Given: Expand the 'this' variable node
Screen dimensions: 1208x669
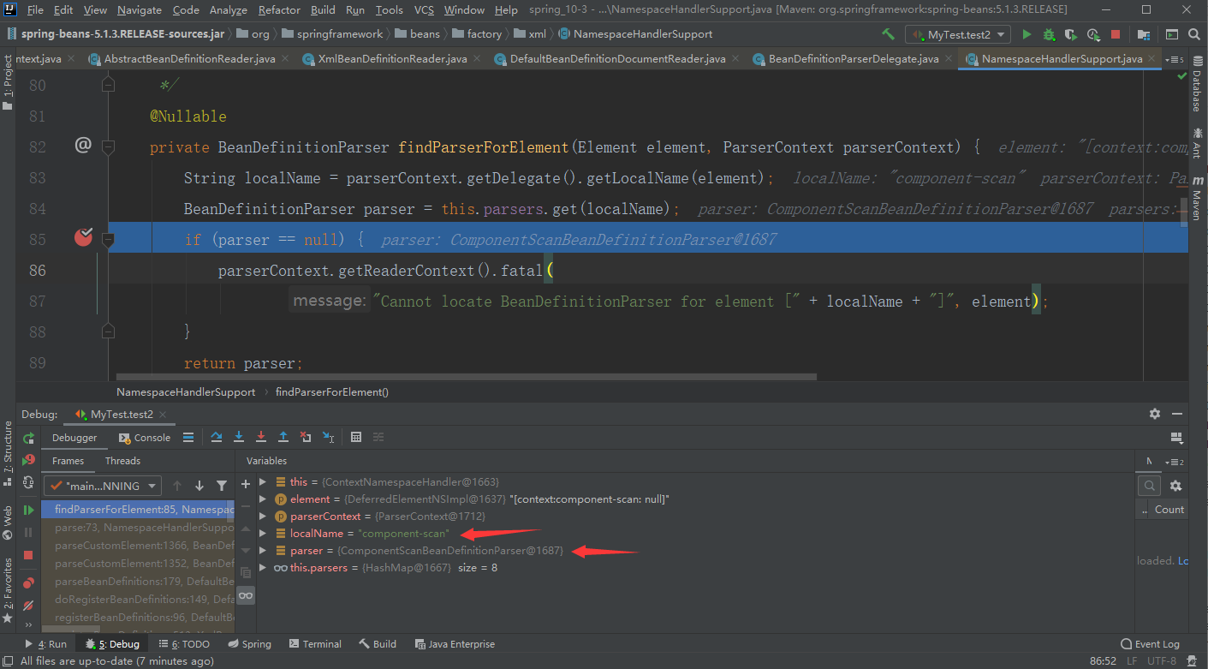Looking at the screenshot, I should click(263, 481).
